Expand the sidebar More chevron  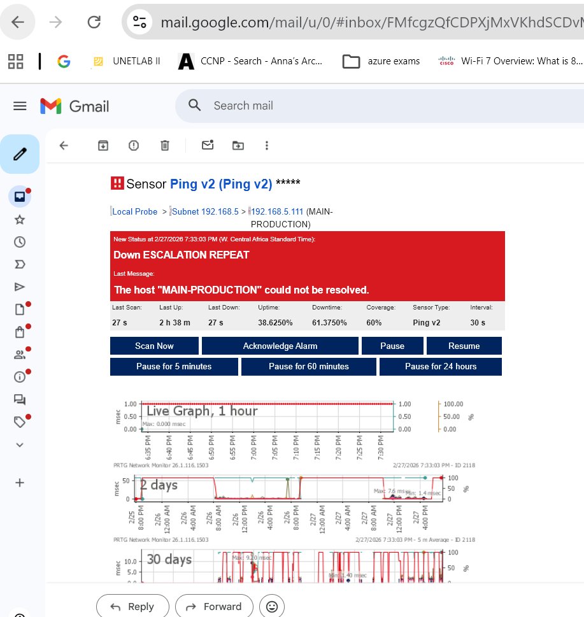pos(20,445)
